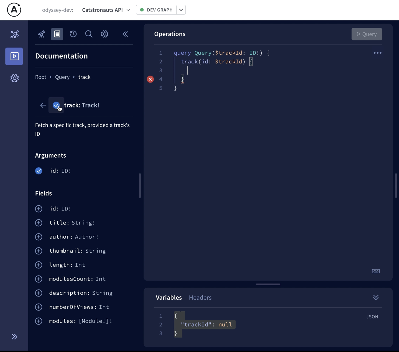Screen dimensions: 399x352
Task: Click the track(id: $trackId) code line
Action: pos(217,61)
